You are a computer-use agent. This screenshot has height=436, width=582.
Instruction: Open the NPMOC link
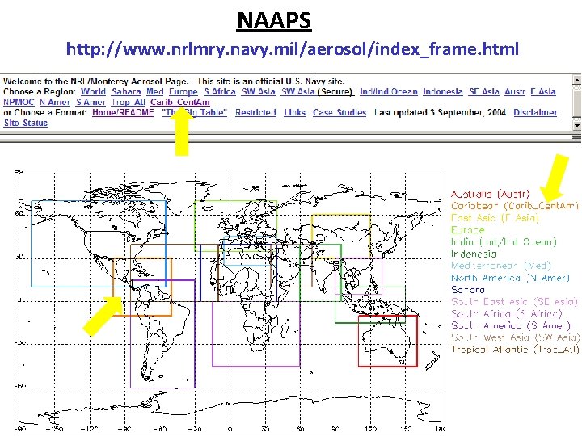pos(19,102)
